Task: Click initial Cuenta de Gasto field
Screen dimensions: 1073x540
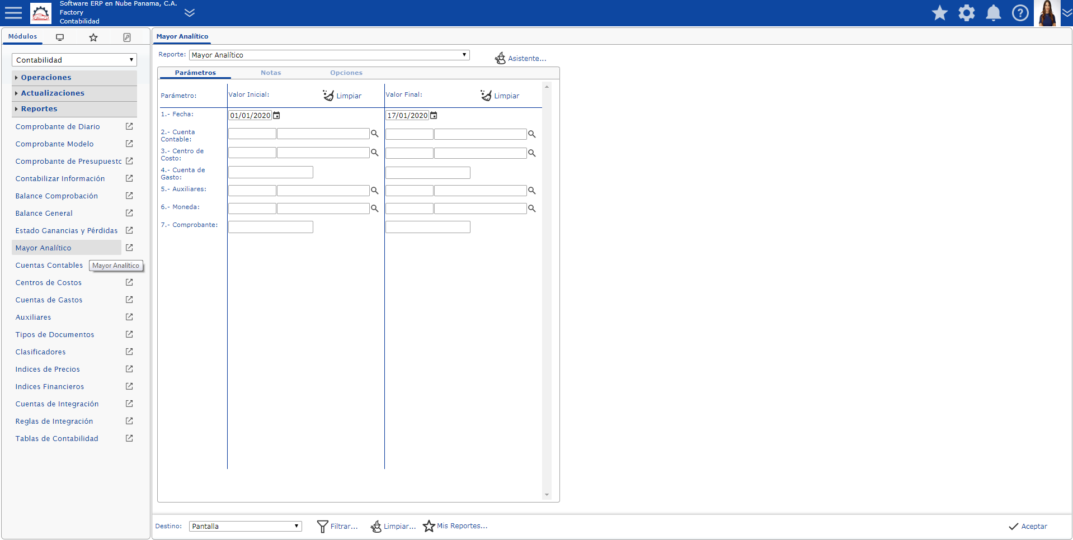Action: point(271,172)
